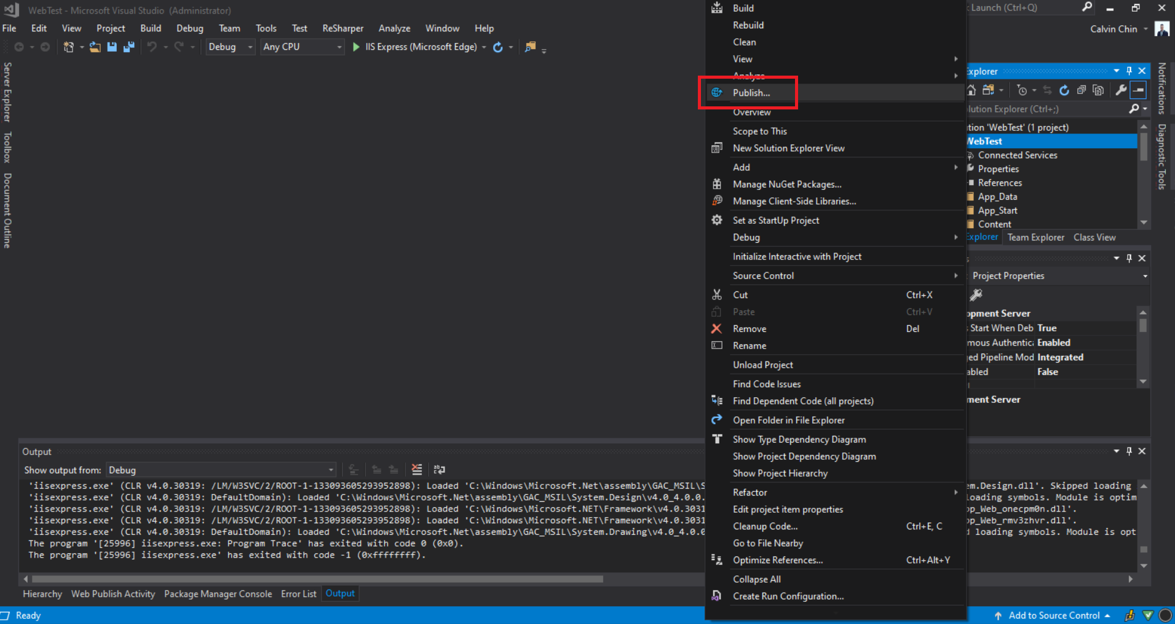
Task: Open the Diagnostic Tools side tab
Action: 1162,157
